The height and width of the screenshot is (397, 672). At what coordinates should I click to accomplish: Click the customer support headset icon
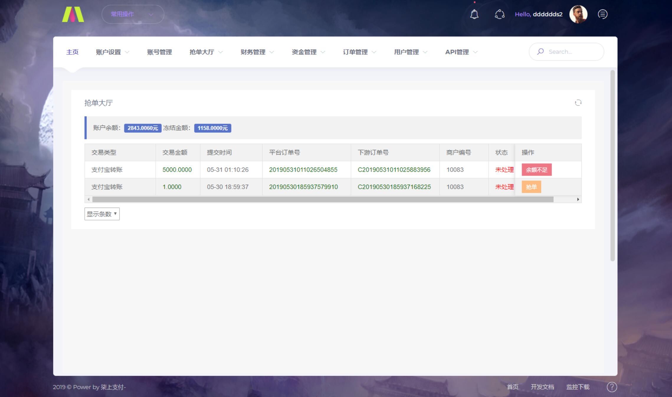tap(499, 14)
